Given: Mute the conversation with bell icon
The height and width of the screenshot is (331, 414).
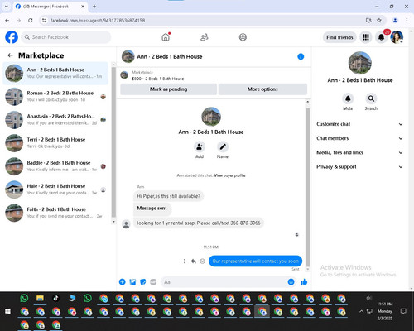Looking at the screenshot, I should [348, 98].
